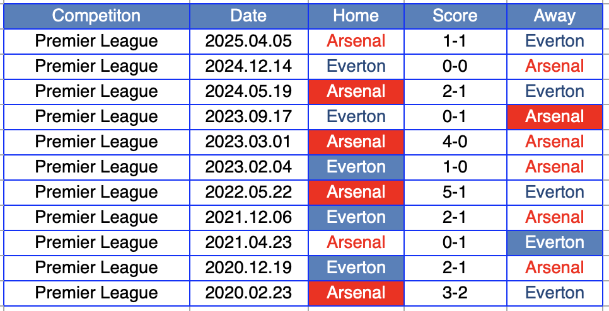Select the date cell 2023.02.04
Screen dimensions: 609x311
[248, 167]
